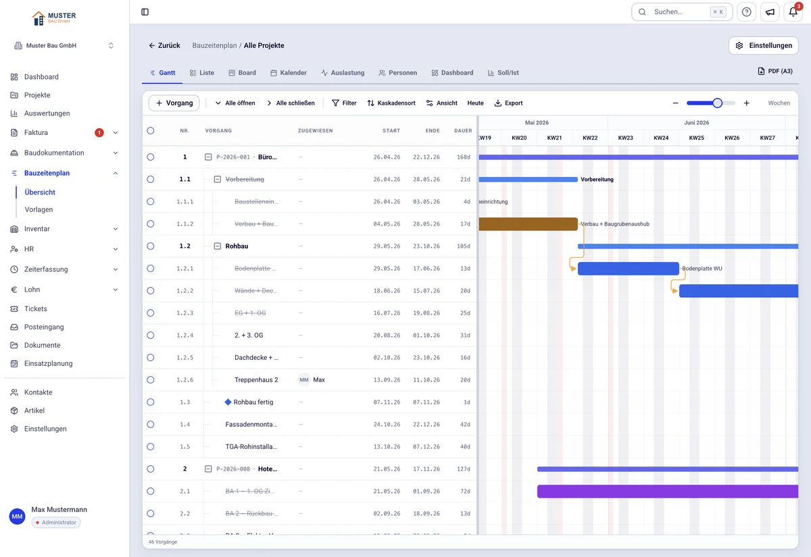Click the Kontakte people icon
The height and width of the screenshot is (557, 811).
click(x=14, y=392)
